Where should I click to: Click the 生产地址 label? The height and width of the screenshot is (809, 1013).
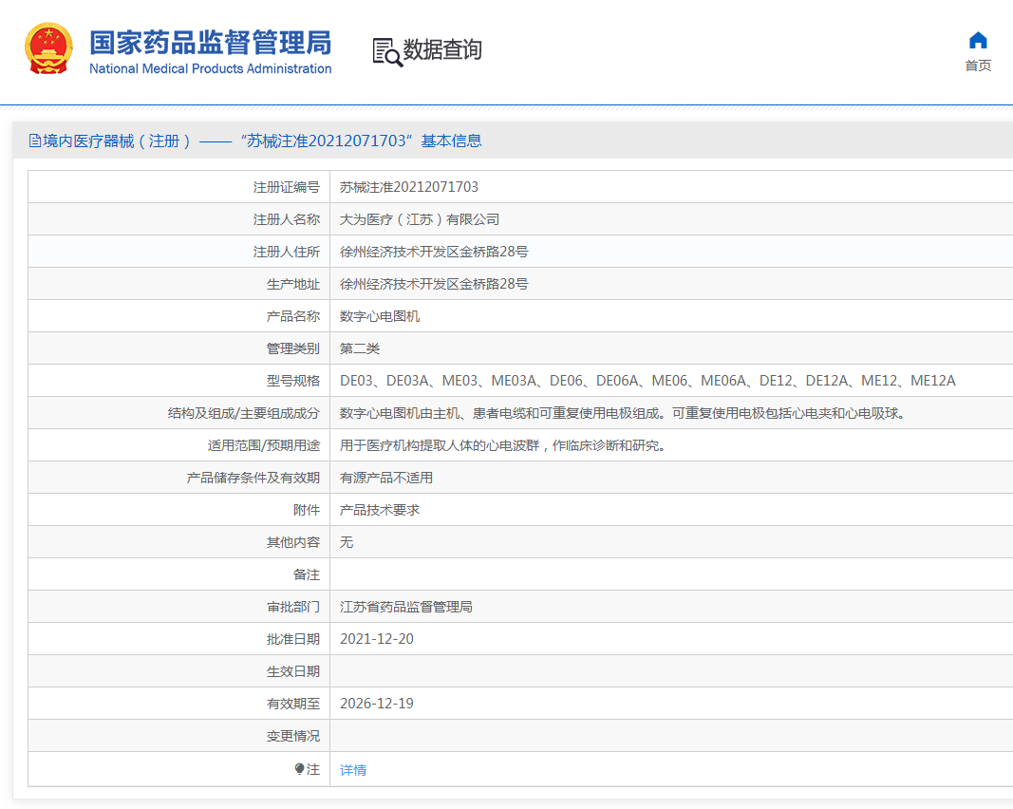tap(293, 284)
